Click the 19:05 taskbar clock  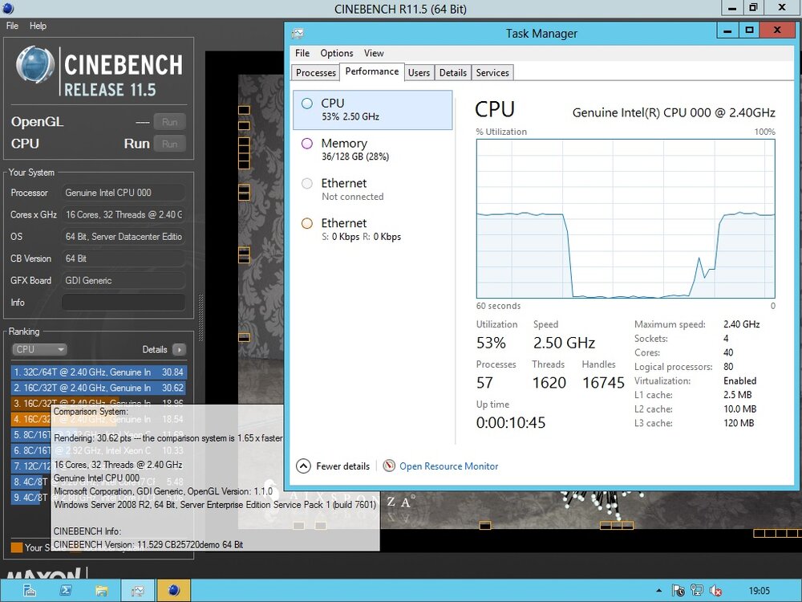[x=759, y=591]
